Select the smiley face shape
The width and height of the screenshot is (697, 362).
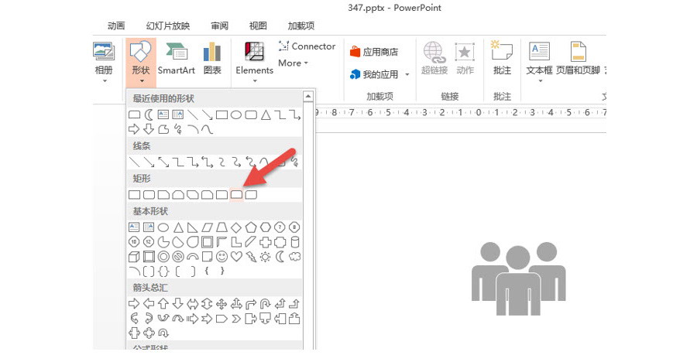coord(222,257)
